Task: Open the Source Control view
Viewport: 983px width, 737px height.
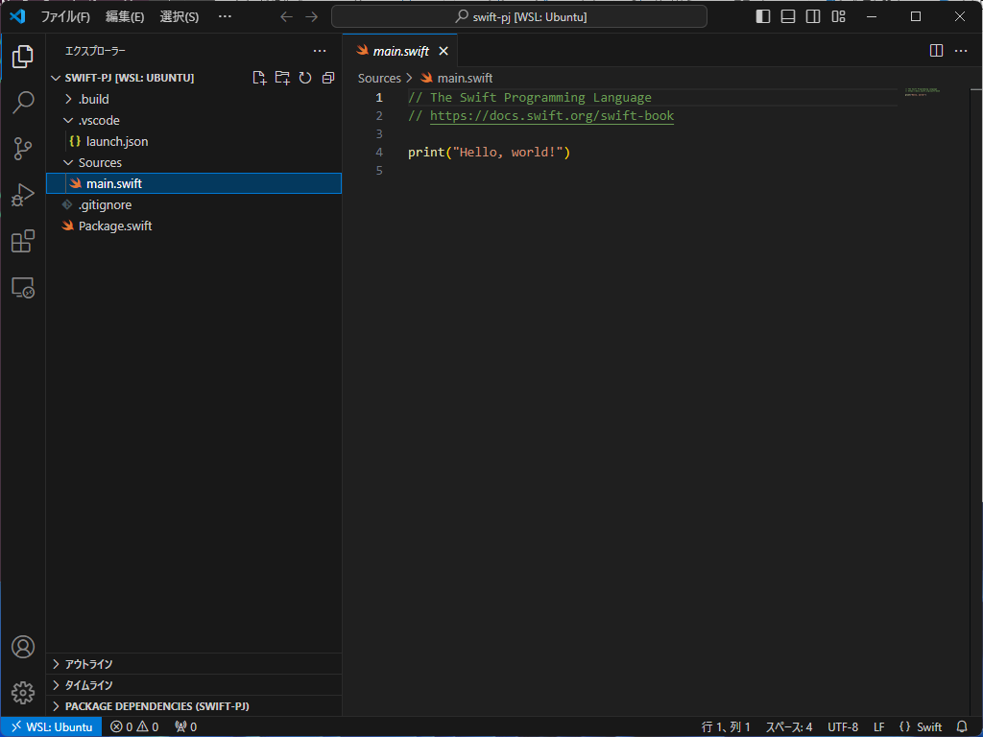Action: pyautogui.click(x=23, y=148)
